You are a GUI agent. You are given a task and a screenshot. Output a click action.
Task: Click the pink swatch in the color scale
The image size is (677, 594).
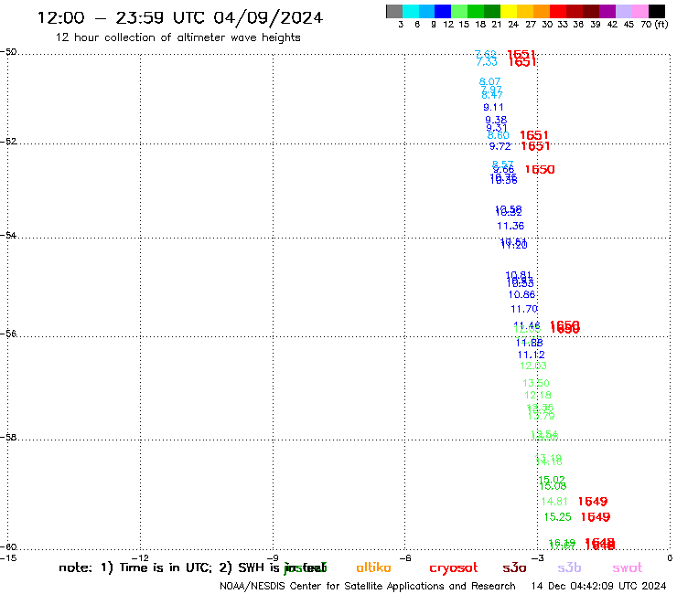pyautogui.click(x=640, y=11)
